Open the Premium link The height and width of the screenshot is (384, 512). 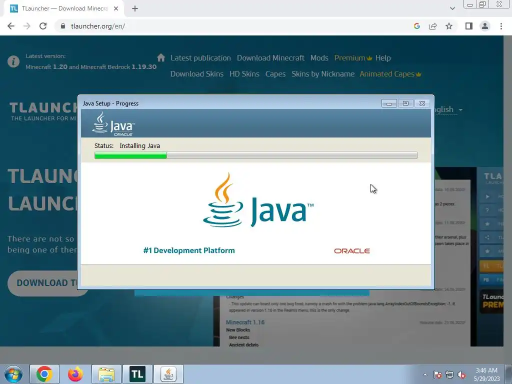click(353, 58)
